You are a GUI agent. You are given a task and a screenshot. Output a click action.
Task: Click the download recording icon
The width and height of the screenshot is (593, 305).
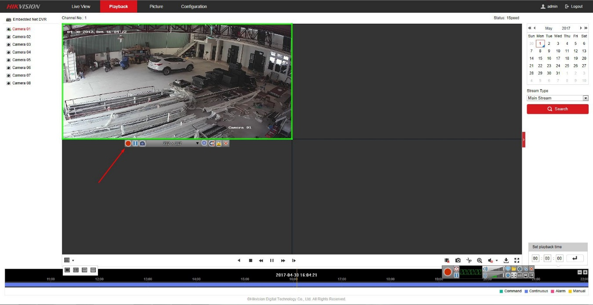tap(506, 261)
